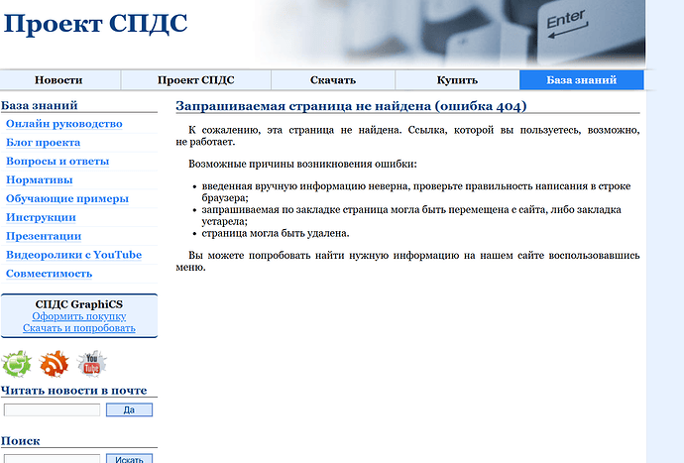
Task: Click 'Возможные причины возникновения ошибки:' text
Action: [302, 164]
